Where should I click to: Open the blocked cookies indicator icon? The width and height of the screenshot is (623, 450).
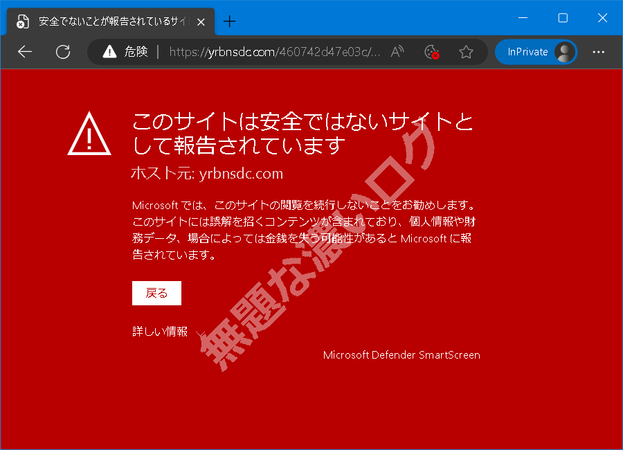pos(431,52)
